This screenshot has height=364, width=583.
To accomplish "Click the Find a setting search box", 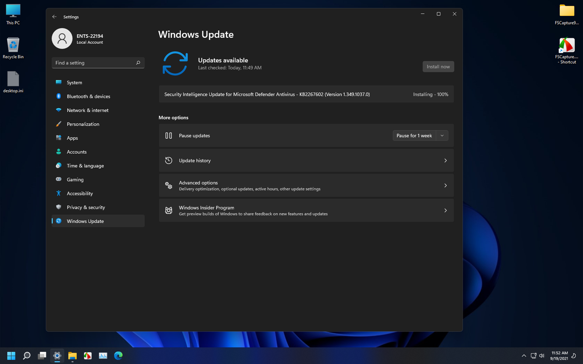I will click(x=98, y=63).
